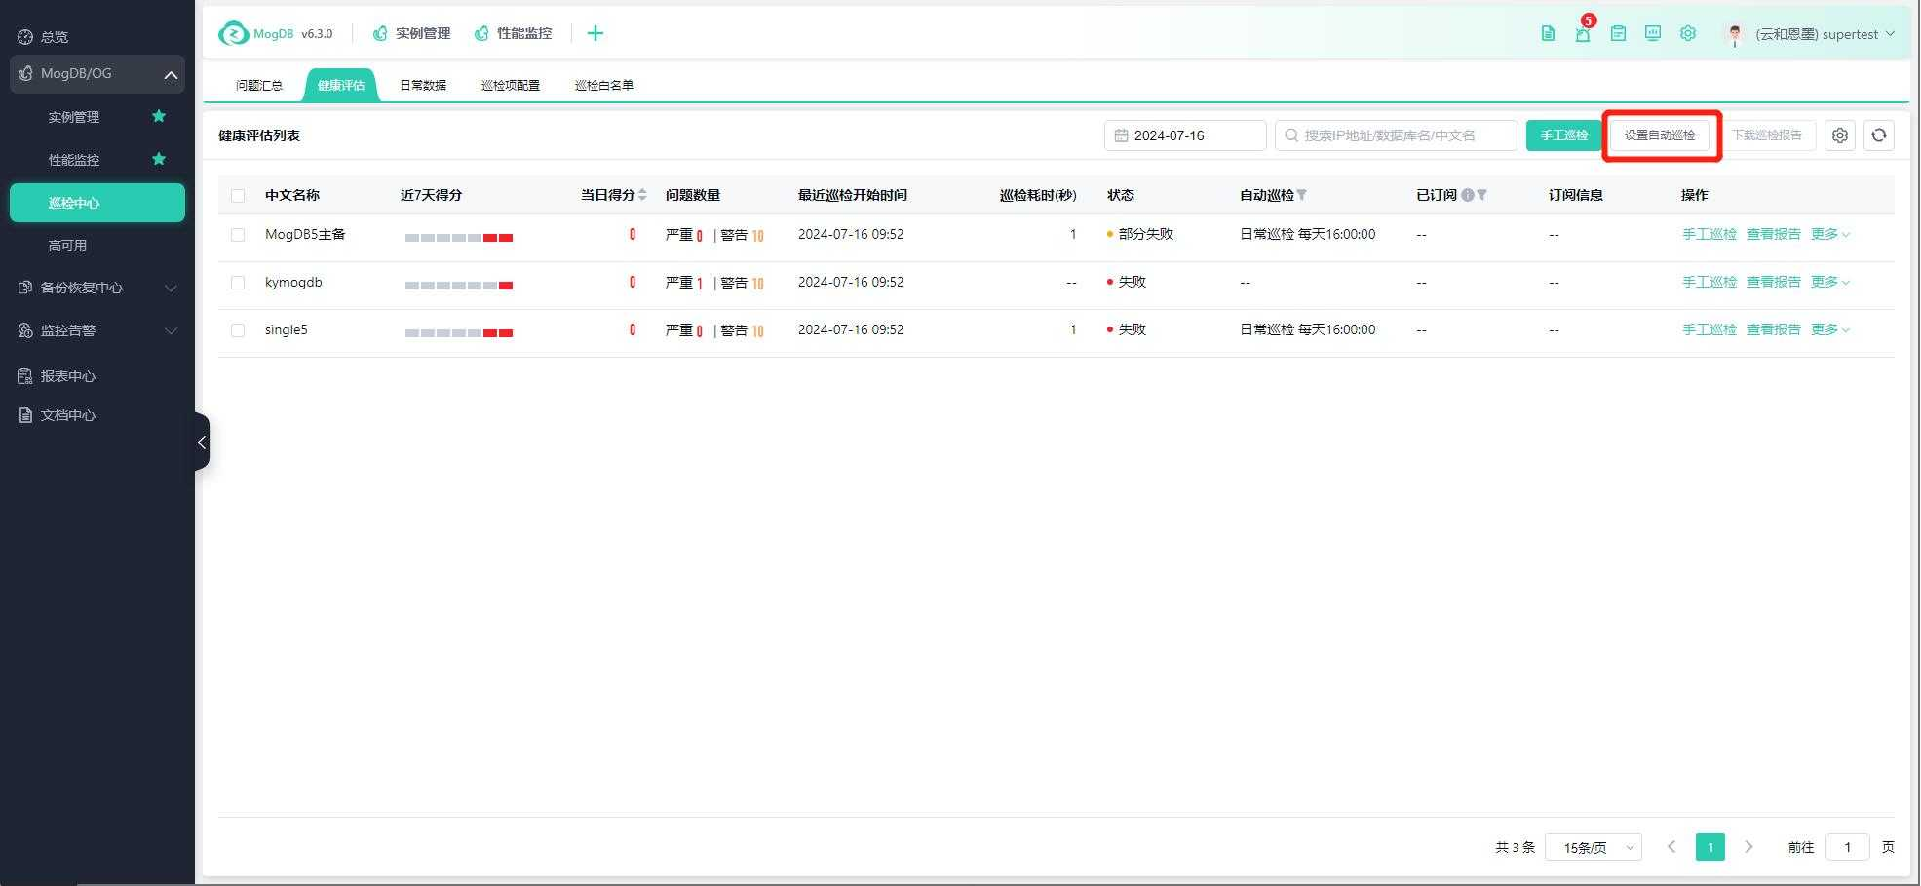
Task: Switch to 问题汇总 tab
Action: pos(258,85)
